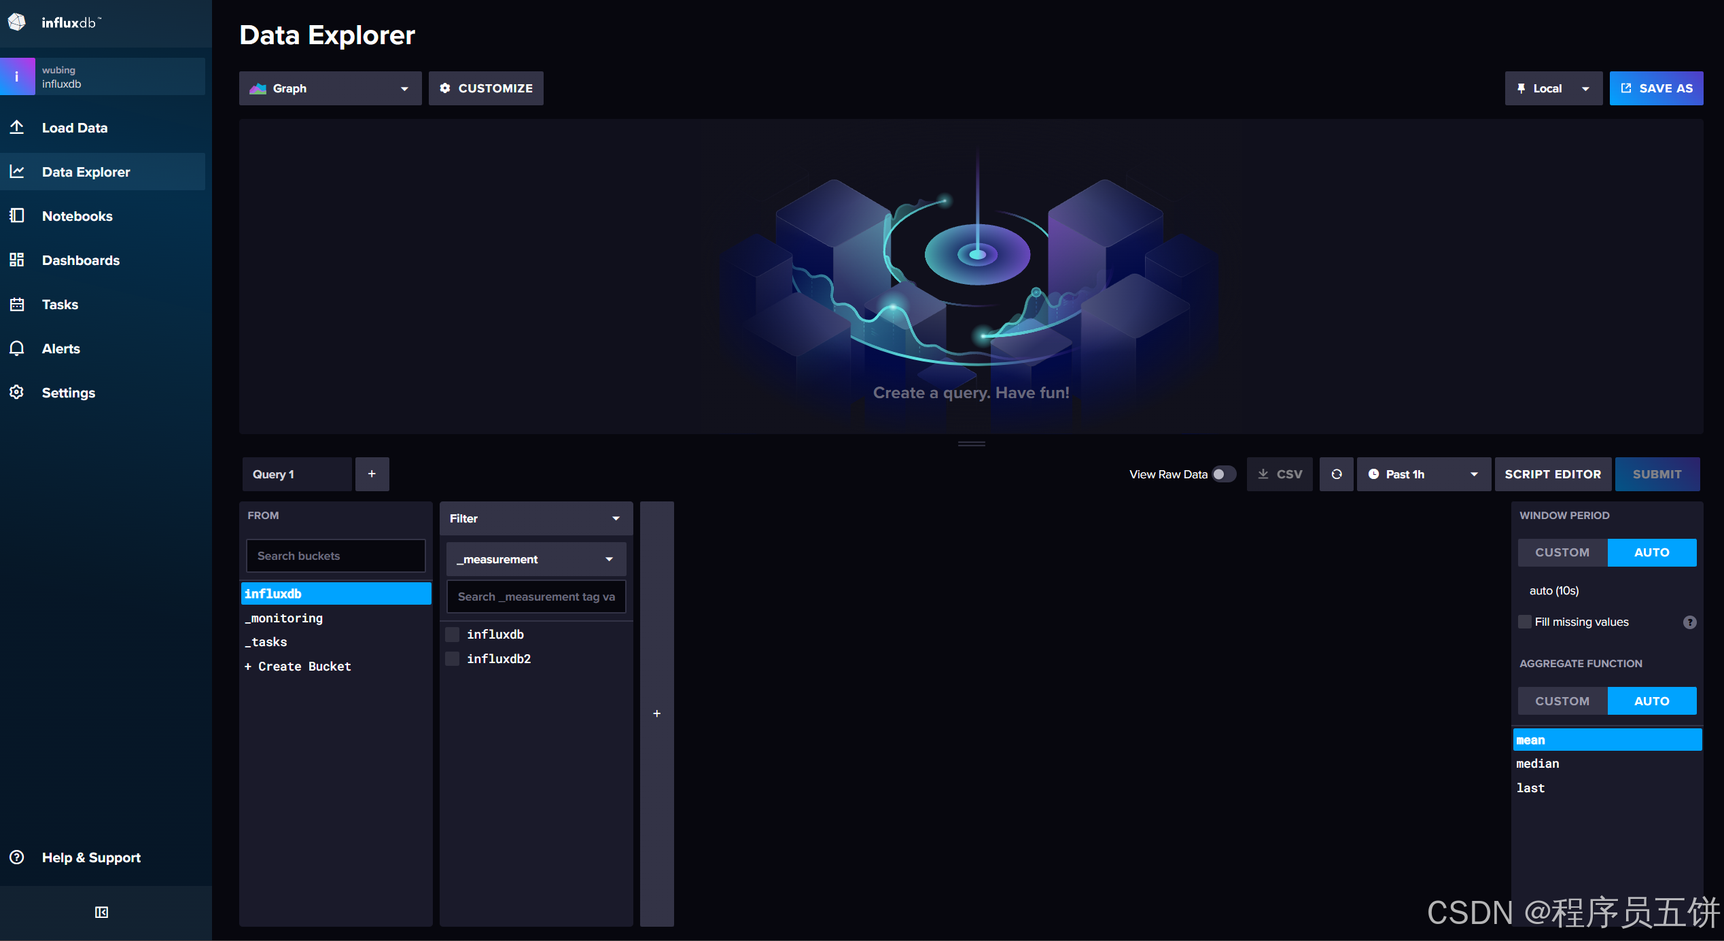The height and width of the screenshot is (941, 1724).
Task: Click the Load Data upload icon
Action: tap(17, 127)
